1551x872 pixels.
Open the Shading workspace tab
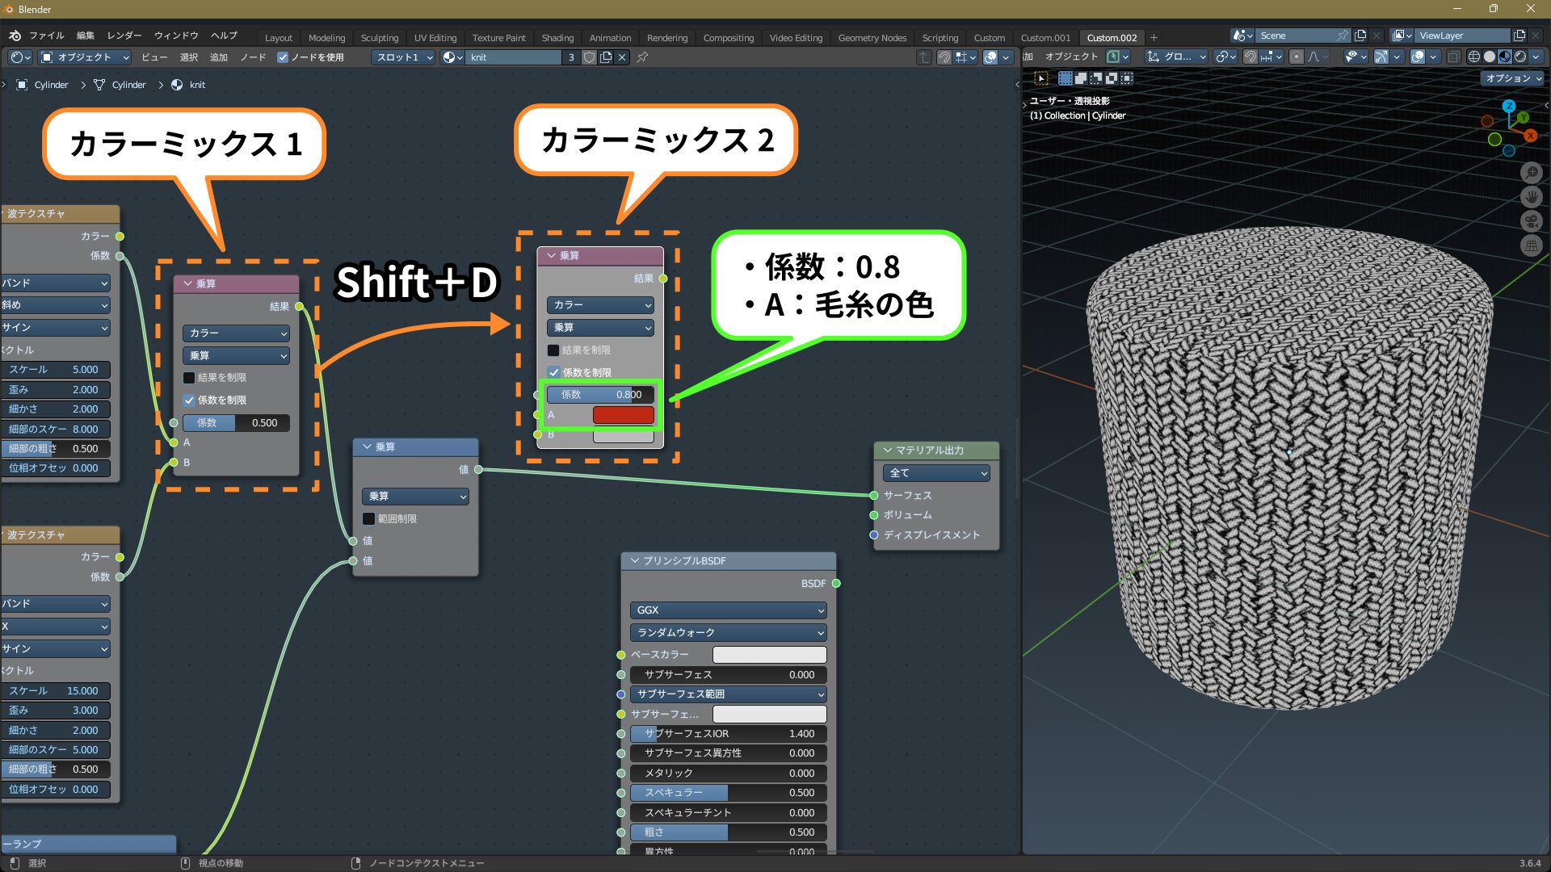click(x=557, y=38)
